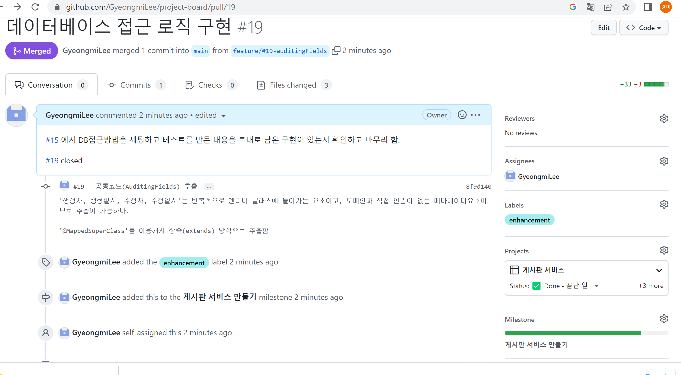Open the Code dropdown button
Image resolution: width=681 pixels, height=375 pixels.
643,28
